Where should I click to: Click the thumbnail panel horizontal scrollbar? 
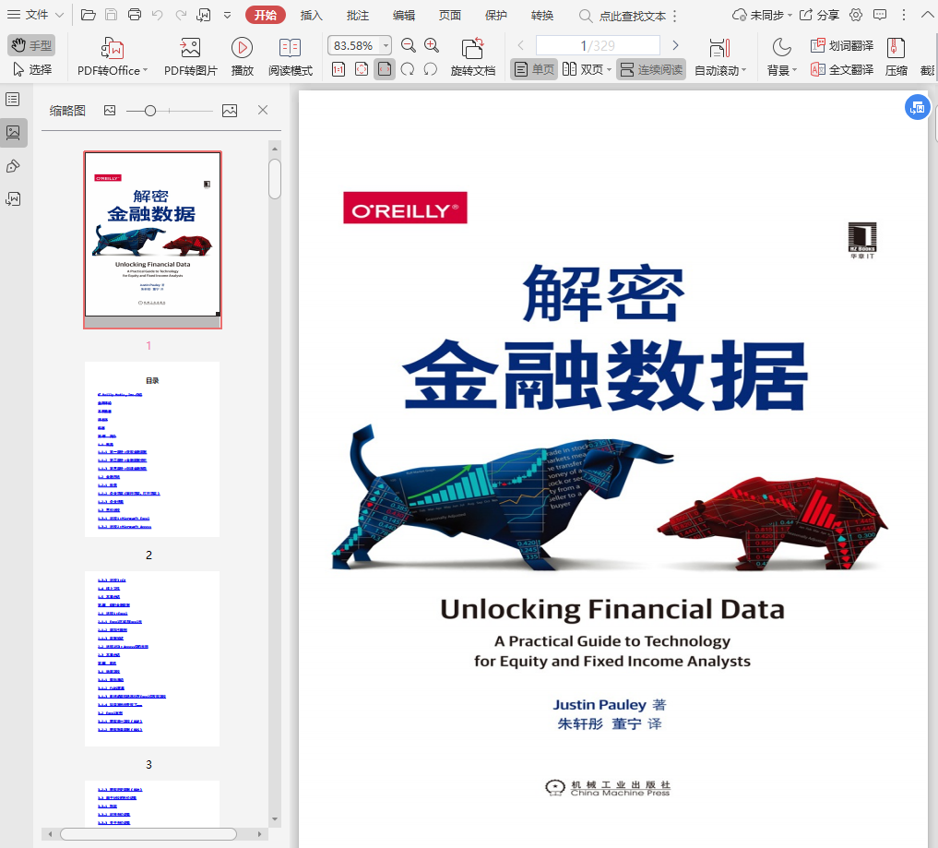(148, 833)
